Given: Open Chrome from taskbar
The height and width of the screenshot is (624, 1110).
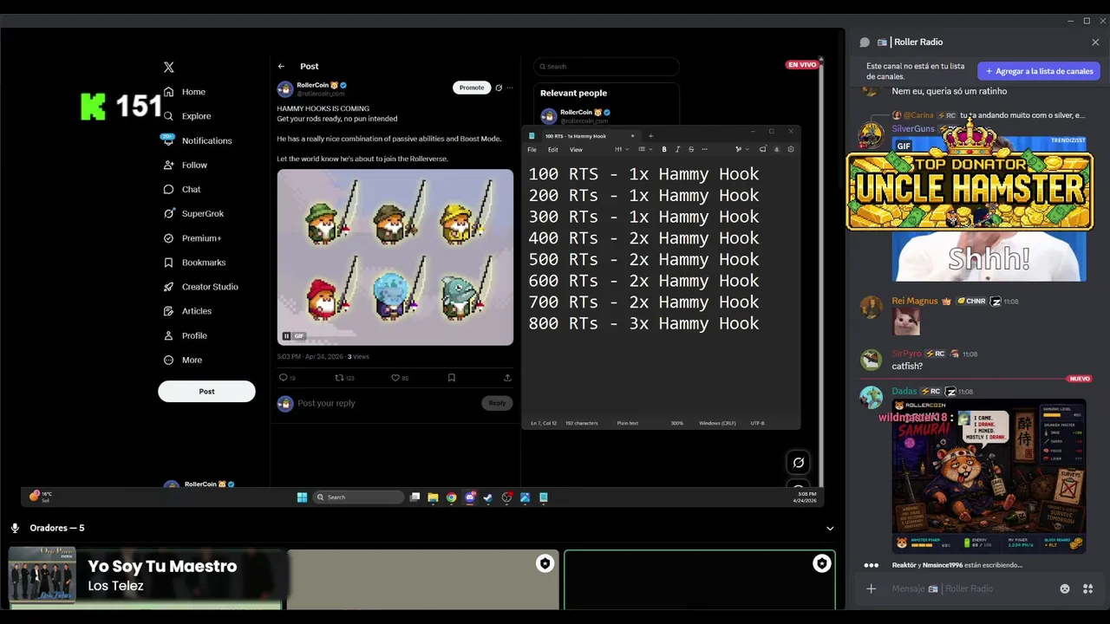Looking at the screenshot, I should 451,497.
